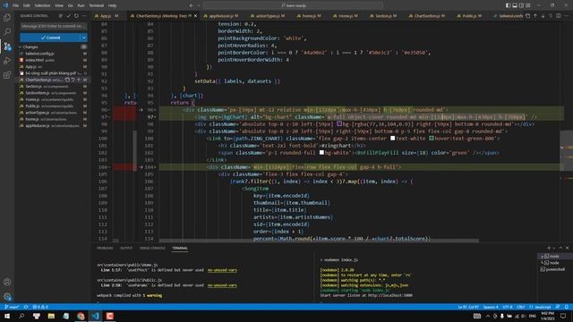
Task: Click the refresh icon in Source Control header
Action: coord(76,16)
